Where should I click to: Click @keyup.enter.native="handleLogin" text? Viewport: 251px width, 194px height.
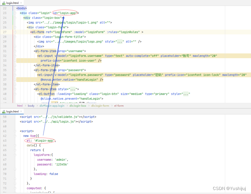point(69,80)
